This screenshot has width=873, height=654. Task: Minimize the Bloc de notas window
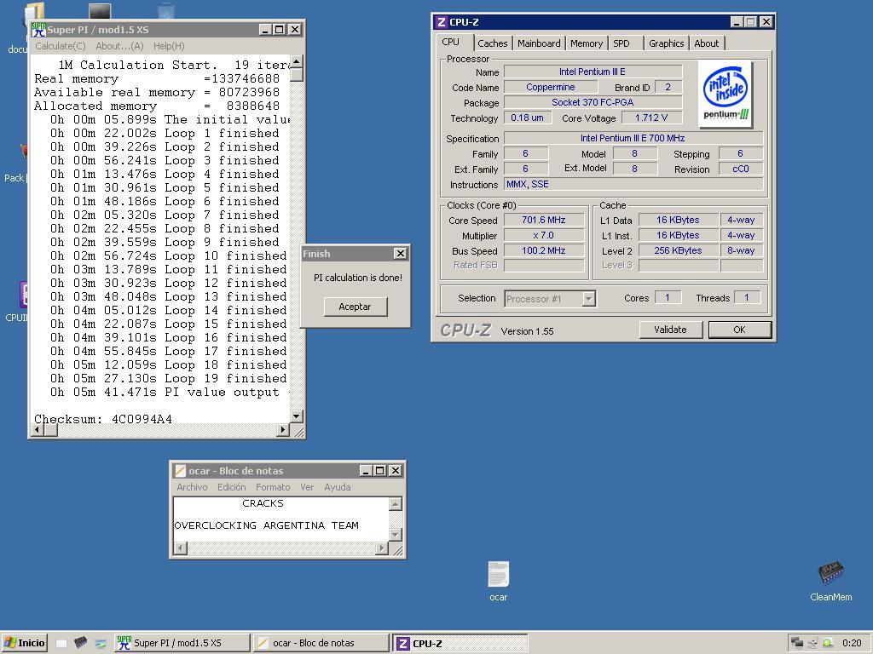[x=366, y=470]
